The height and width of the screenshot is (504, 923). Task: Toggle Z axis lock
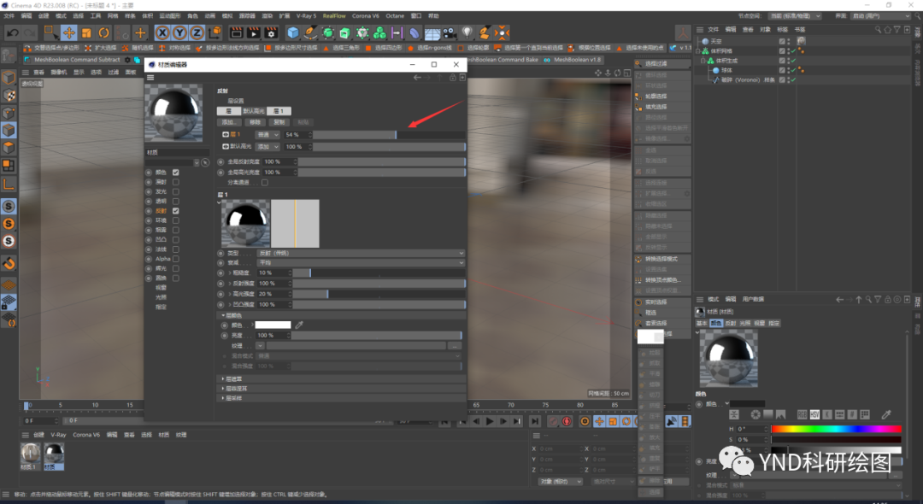[x=197, y=33]
